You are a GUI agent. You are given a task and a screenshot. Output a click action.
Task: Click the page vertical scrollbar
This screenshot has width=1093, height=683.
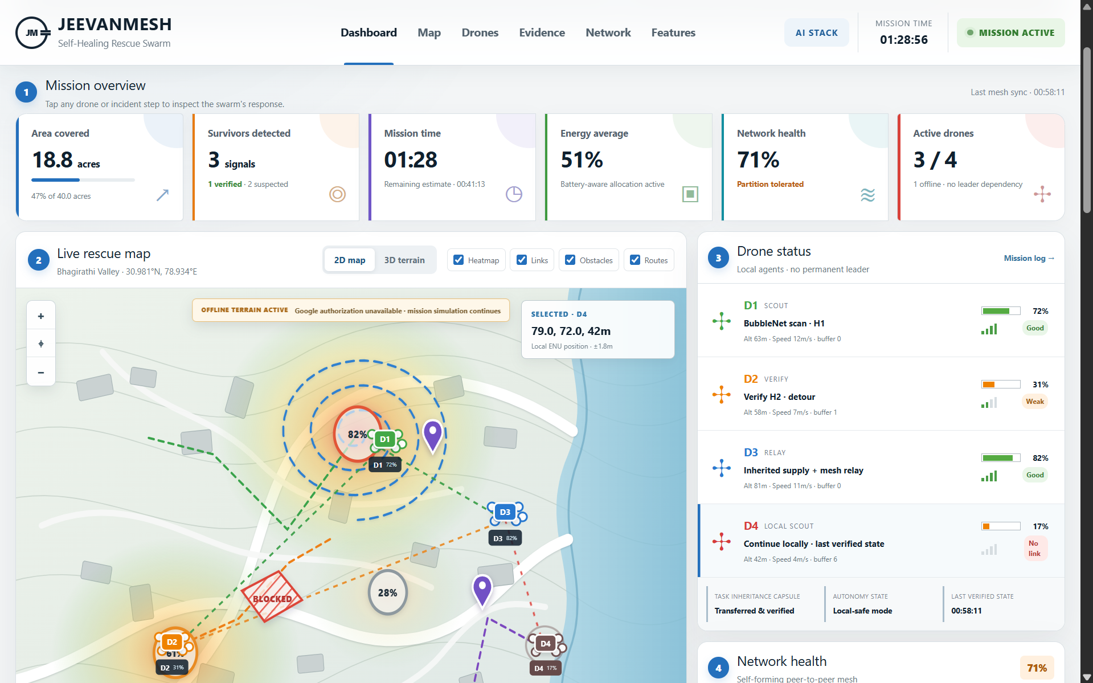click(1087, 131)
